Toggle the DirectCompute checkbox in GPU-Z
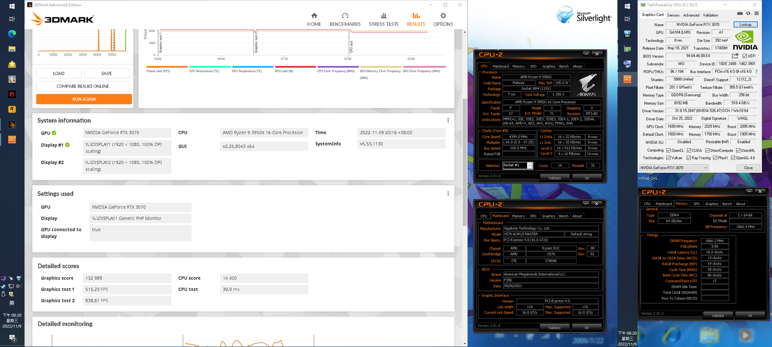The image size is (772, 347). tap(707, 150)
